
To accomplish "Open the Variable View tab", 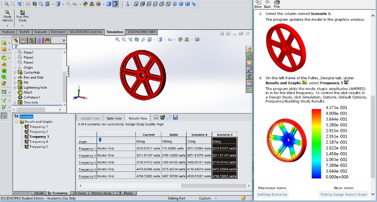I will coord(90,118).
